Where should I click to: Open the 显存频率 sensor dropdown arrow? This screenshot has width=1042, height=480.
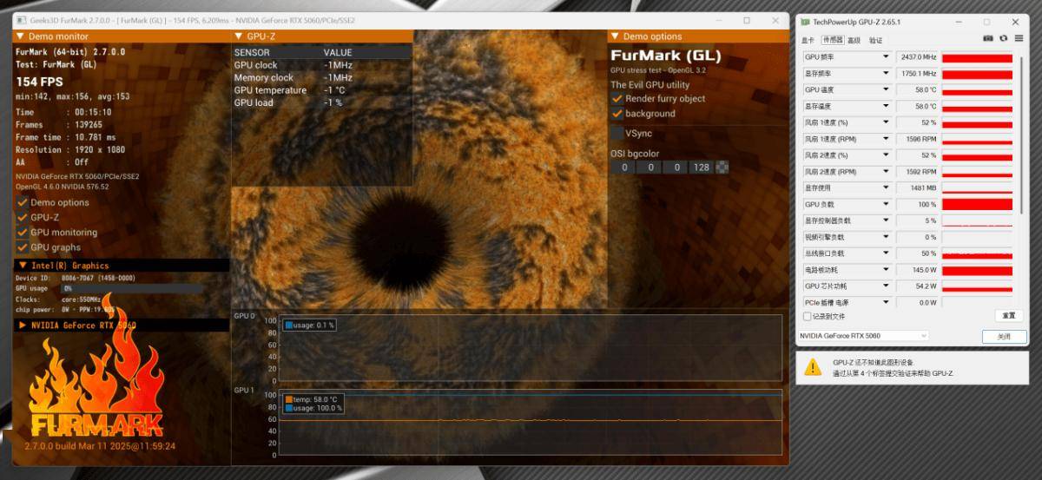click(x=886, y=74)
